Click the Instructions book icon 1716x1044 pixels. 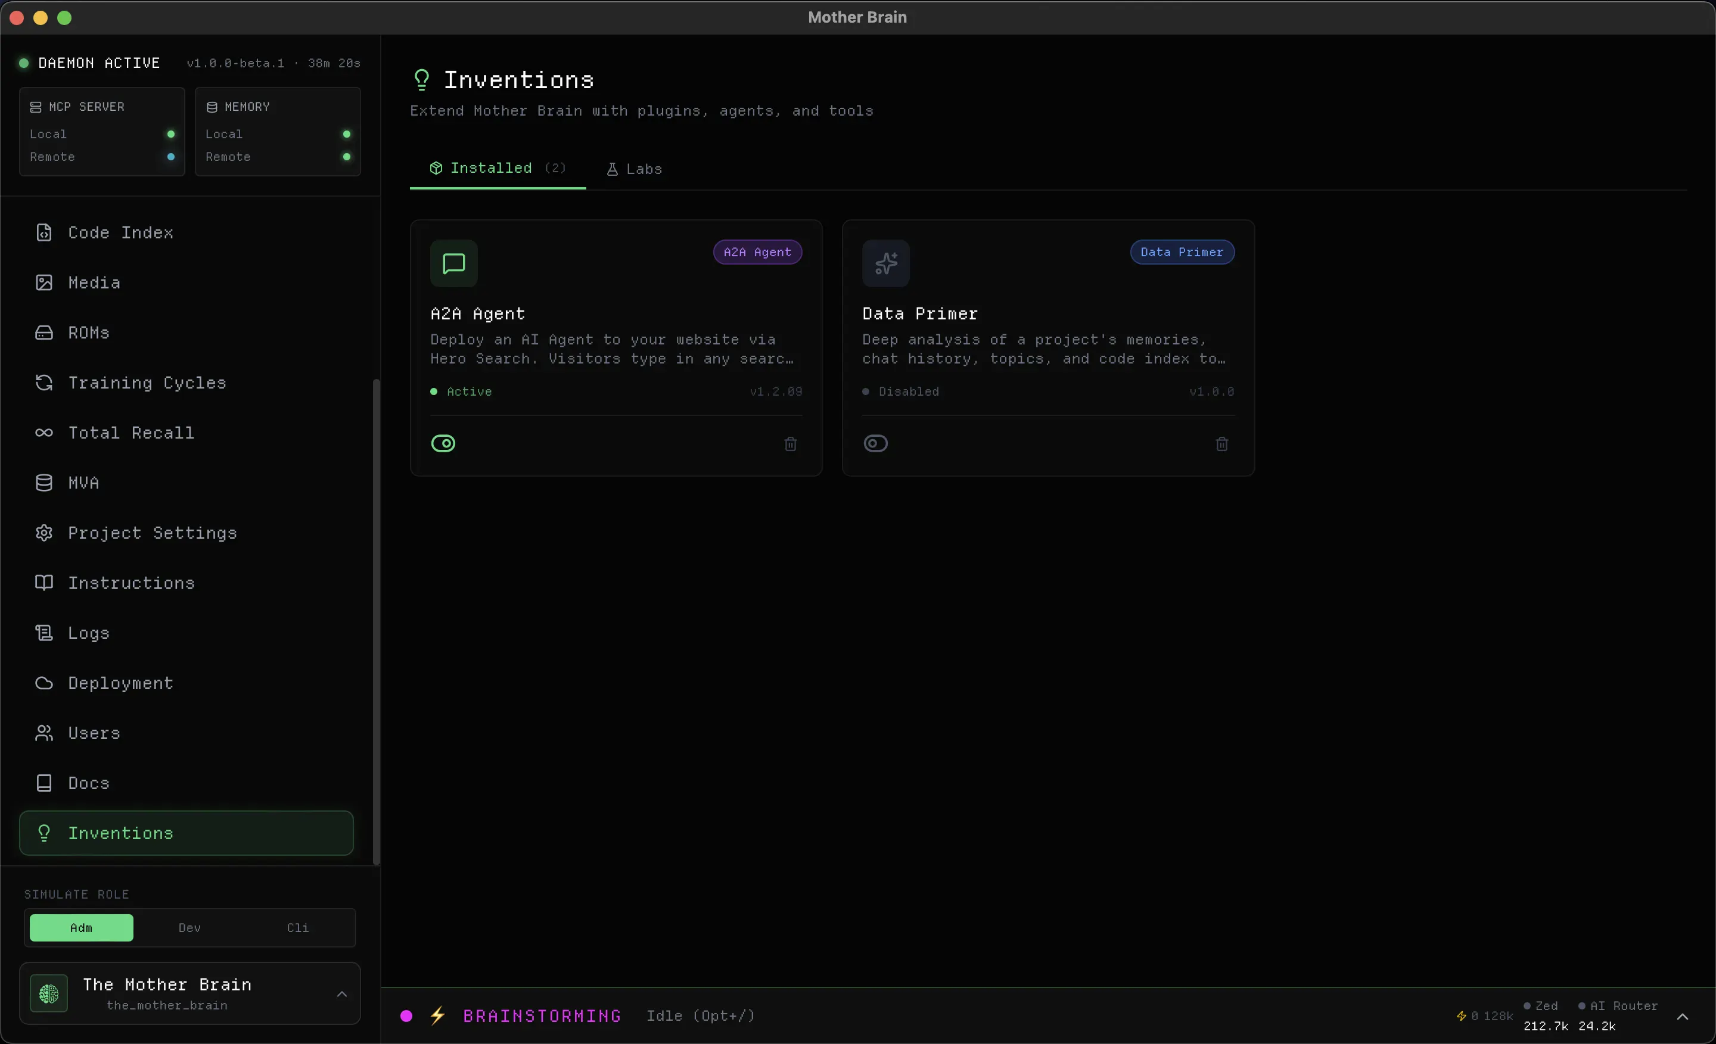(44, 583)
